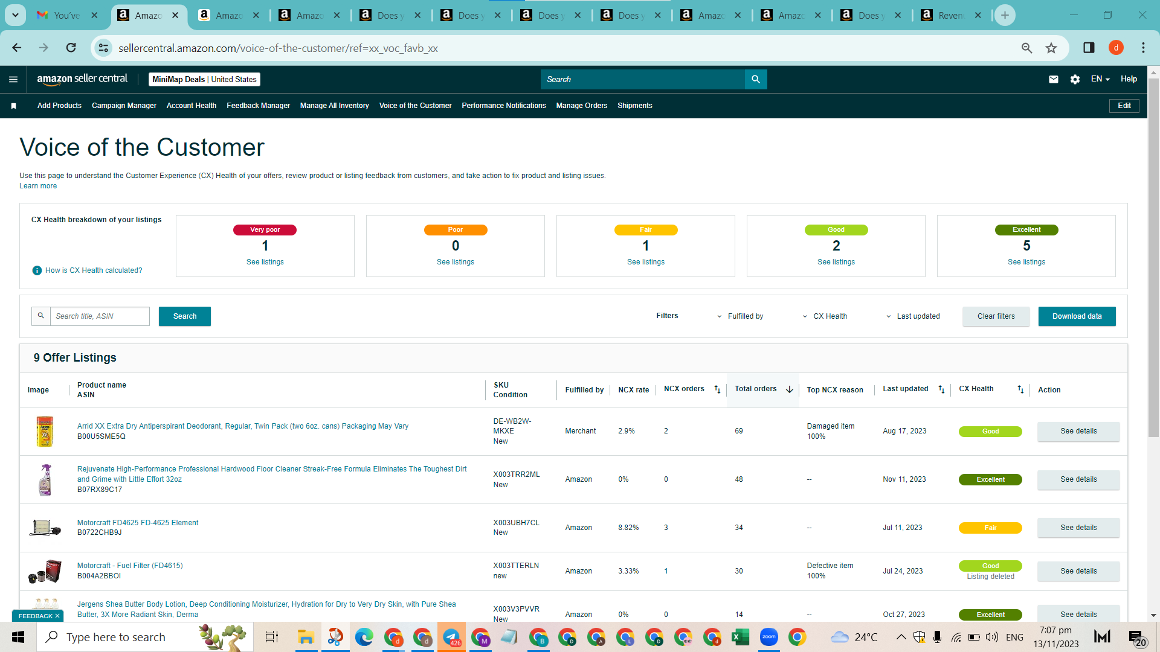Click the Amazon Seller Central logo
The width and height of the screenshot is (1160, 652).
point(82,79)
